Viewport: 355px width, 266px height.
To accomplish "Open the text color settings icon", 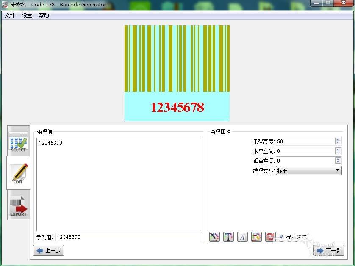I will (x=228, y=237).
